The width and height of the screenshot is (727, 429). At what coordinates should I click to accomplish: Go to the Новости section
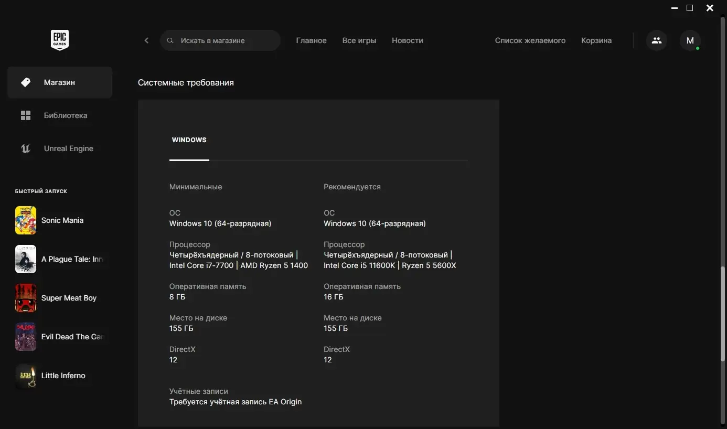tap(408, 40)
